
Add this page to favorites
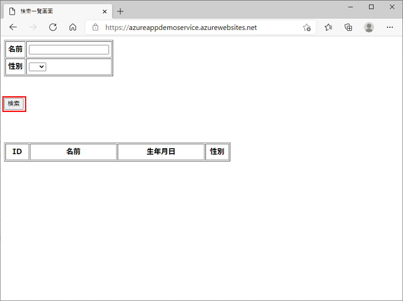pyautogui.click(x=307, y=28)
